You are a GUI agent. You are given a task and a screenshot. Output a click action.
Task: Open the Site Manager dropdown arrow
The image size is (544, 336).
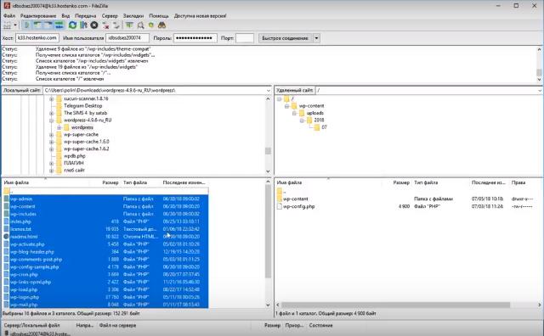coord(15,25)
